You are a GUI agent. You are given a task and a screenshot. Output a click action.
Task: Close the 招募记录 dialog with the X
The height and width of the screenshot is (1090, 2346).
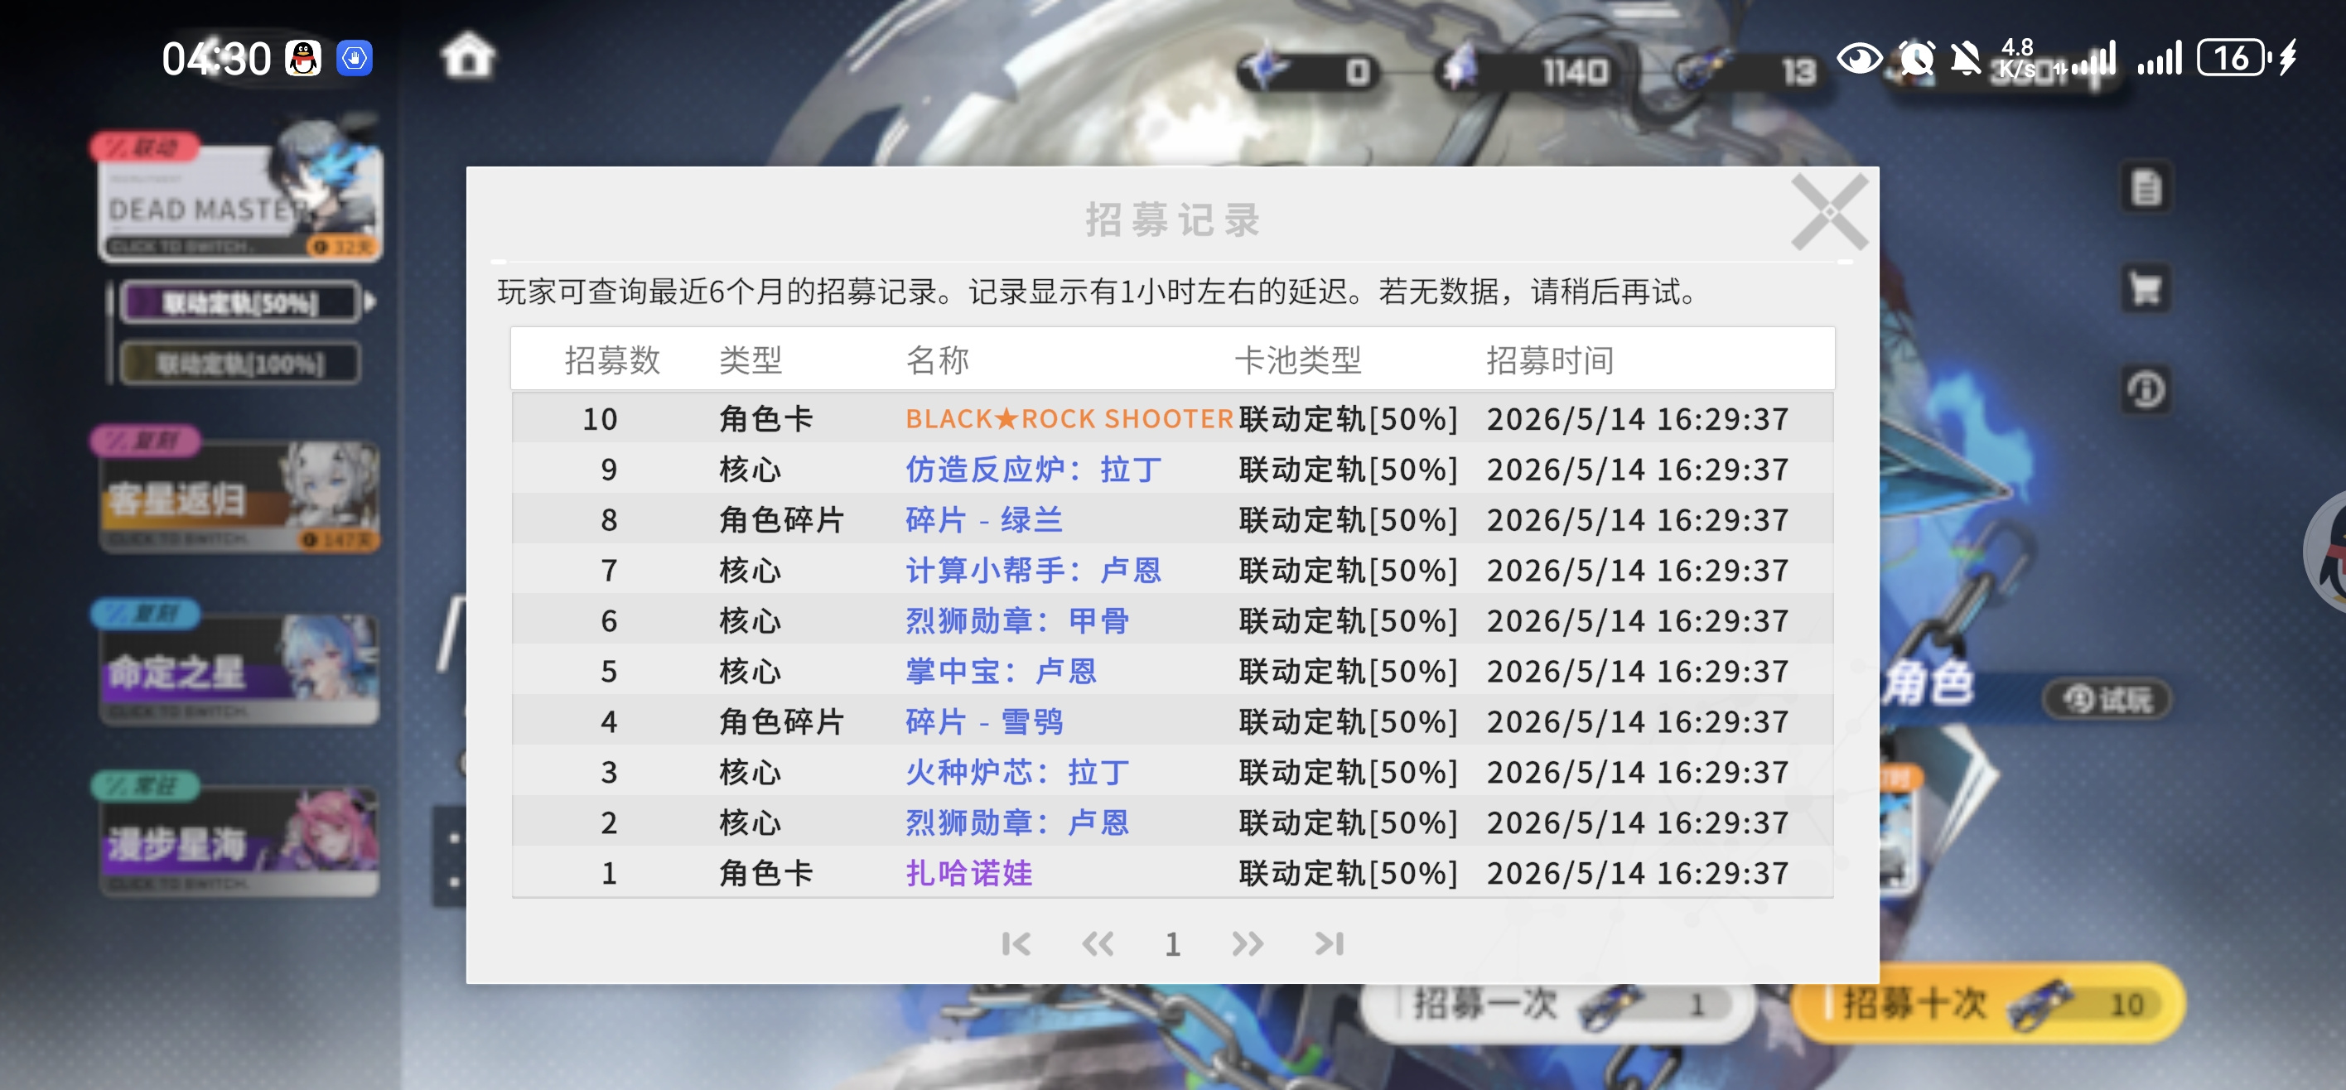click(1829, 213)
